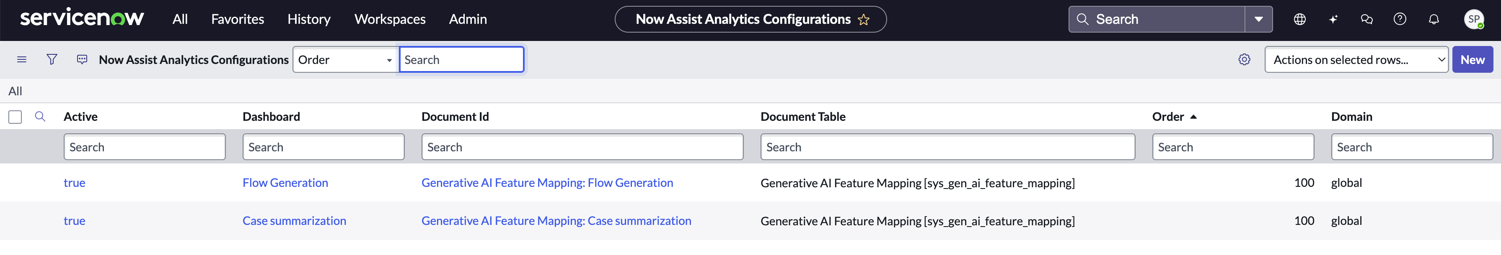Click the Order sort ascending arrow
This screenshot has height=255, width=1501.
coord(1193,117)
